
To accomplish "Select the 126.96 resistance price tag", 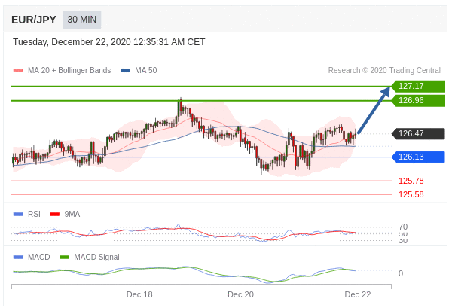I will [x=418, y=100].
